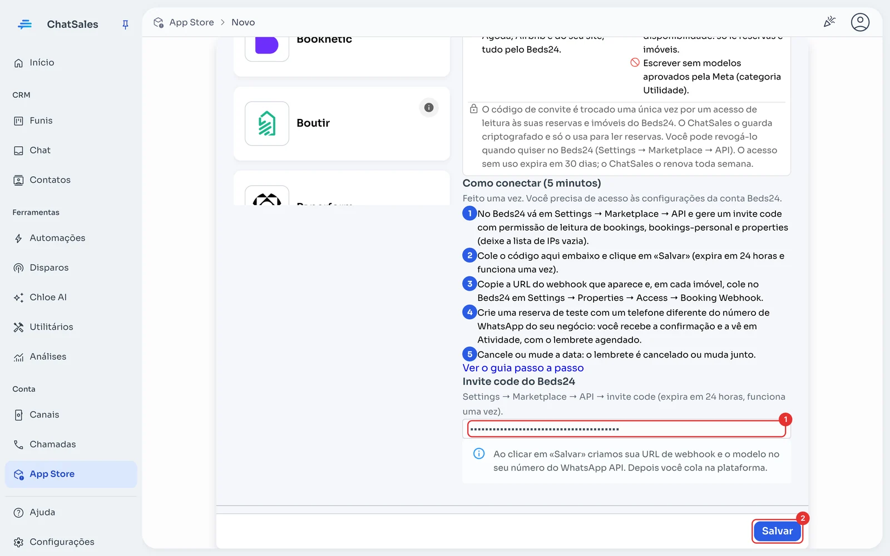Click the Novo breadcrumb item

pos(243,22)
